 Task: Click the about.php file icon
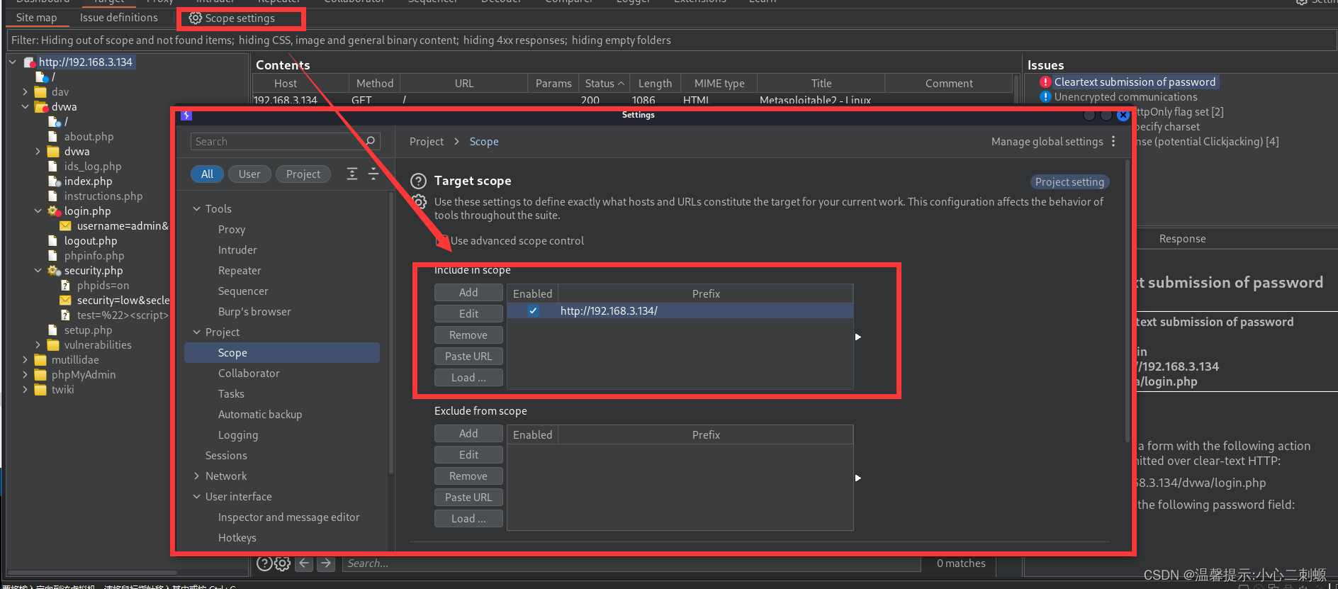[x=52, y=137]
